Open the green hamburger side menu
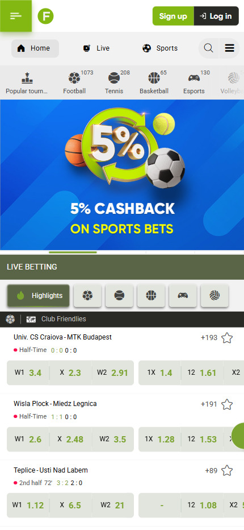Image resolution: width=244 pixels, height=530 pixels. click(x=16, y=16)
